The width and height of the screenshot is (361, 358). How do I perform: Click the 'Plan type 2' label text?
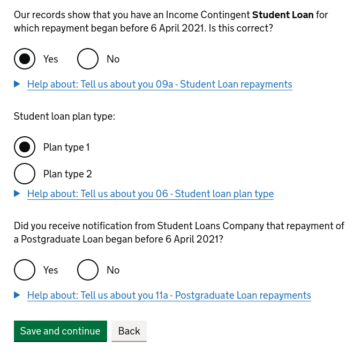[x=67, y=174]
